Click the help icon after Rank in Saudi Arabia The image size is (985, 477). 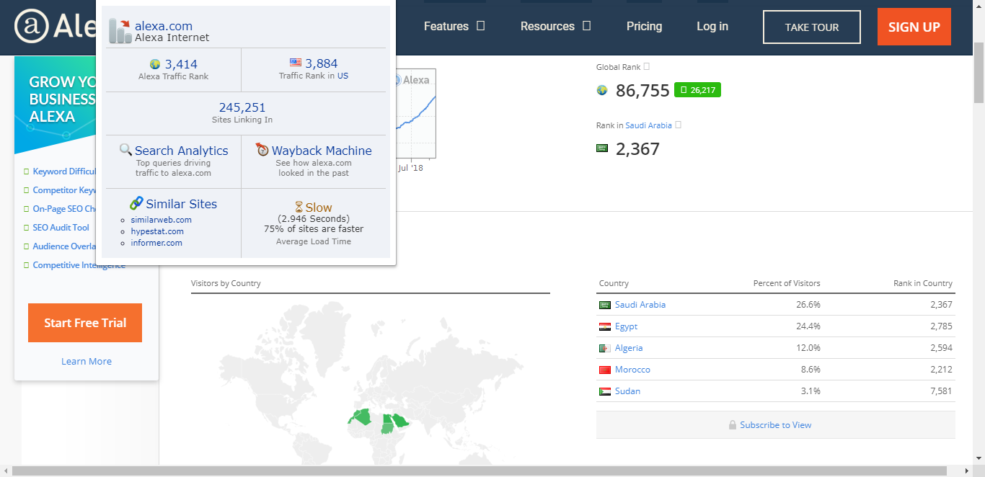click(678, 125)
